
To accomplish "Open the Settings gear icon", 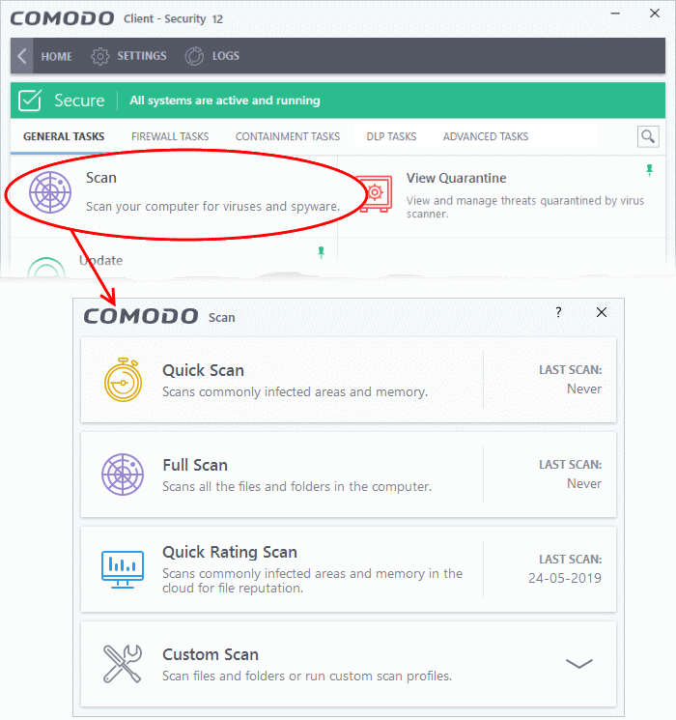I will click(x=100, y=56).
